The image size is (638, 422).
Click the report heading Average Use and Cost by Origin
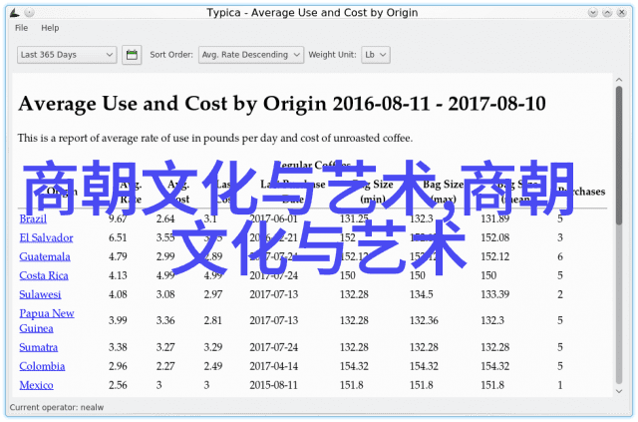click(x=281, y=104)
